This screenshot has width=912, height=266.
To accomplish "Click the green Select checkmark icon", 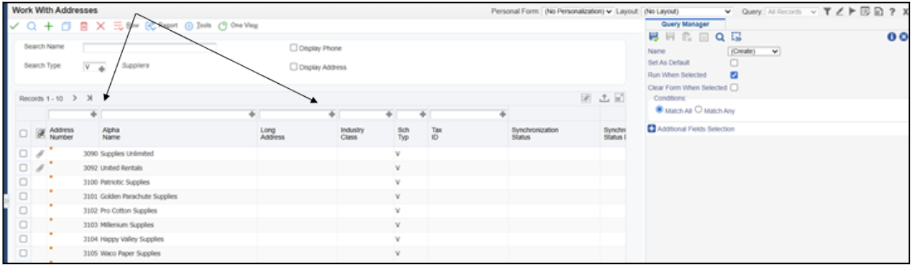I will point(14,26).
